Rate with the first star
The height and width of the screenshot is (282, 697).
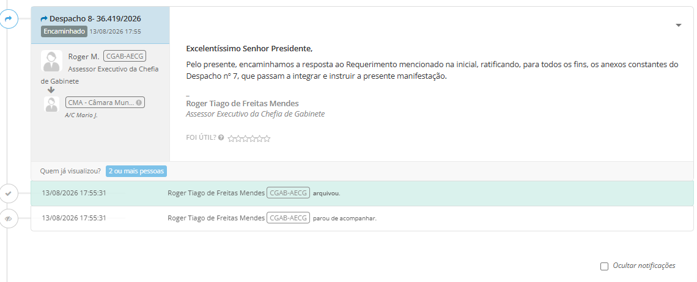(x=231, y=139)
